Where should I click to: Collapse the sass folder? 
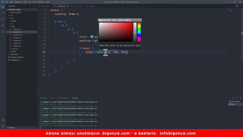22,26
